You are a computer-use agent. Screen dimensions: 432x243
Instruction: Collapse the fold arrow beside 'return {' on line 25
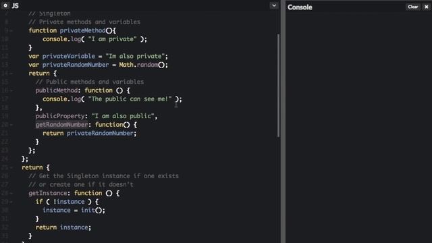tap(11, 167)
